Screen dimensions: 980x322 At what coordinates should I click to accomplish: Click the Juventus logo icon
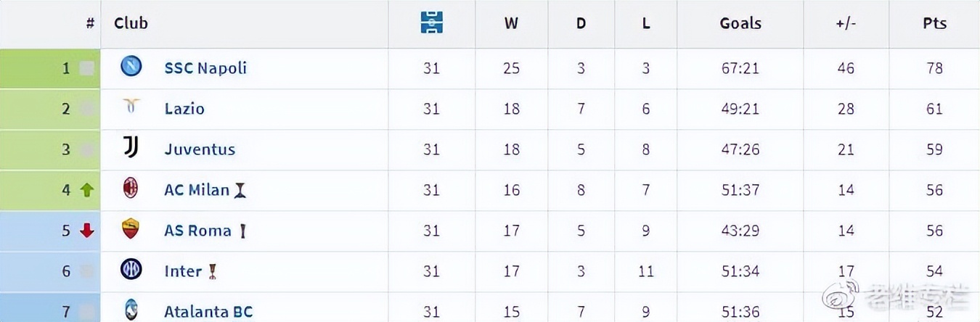pyautogui.click(x=131, y=148)
